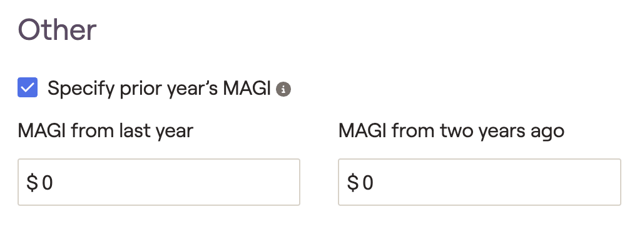Viewport: 642px width, 232px height.
Task: Click empty area of last year's MAGI box
Action: click(176, 182)
